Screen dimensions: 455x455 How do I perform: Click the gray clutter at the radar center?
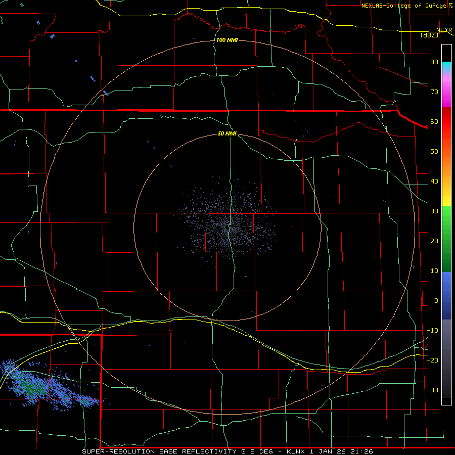tap(228, 228)
